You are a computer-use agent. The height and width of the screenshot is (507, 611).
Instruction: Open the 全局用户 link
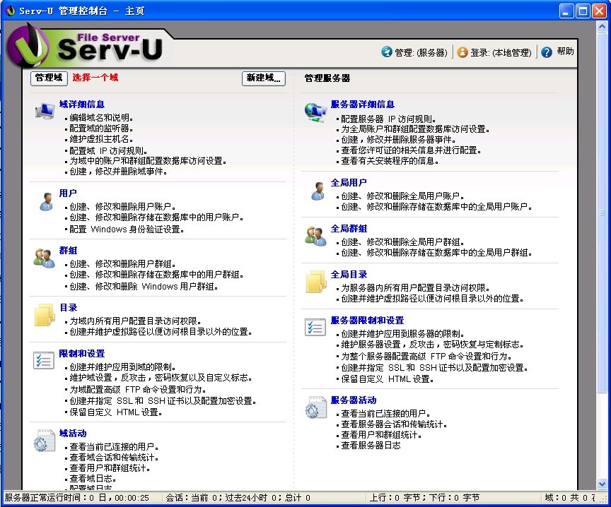pyautogui.click(x=349, y=183)
